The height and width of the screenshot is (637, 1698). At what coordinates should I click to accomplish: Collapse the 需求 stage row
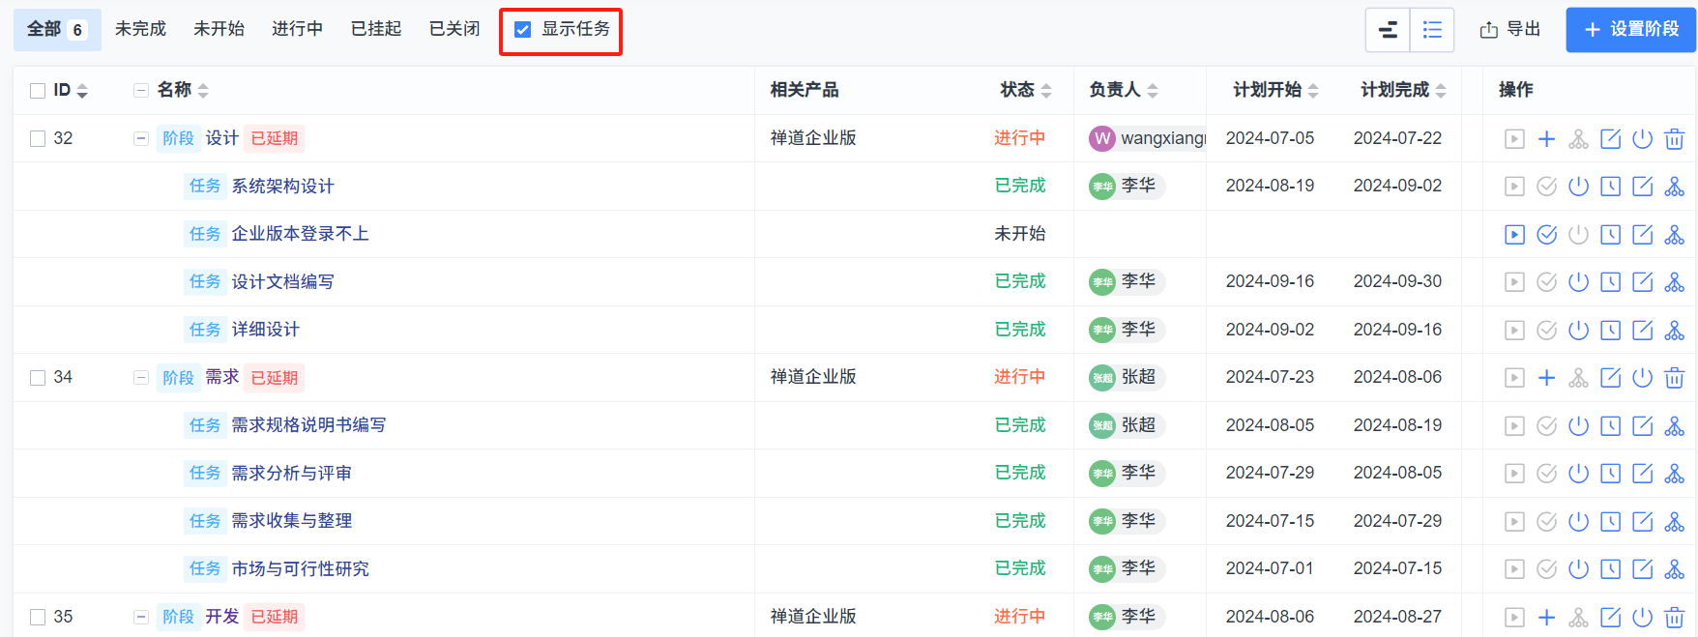point(141,378)
